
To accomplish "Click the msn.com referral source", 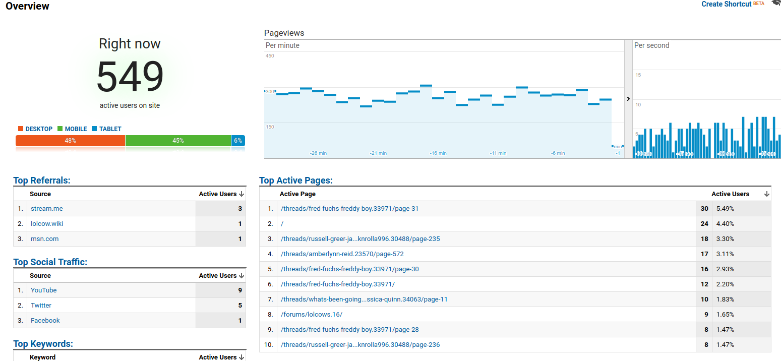I will tap(45, 239).
